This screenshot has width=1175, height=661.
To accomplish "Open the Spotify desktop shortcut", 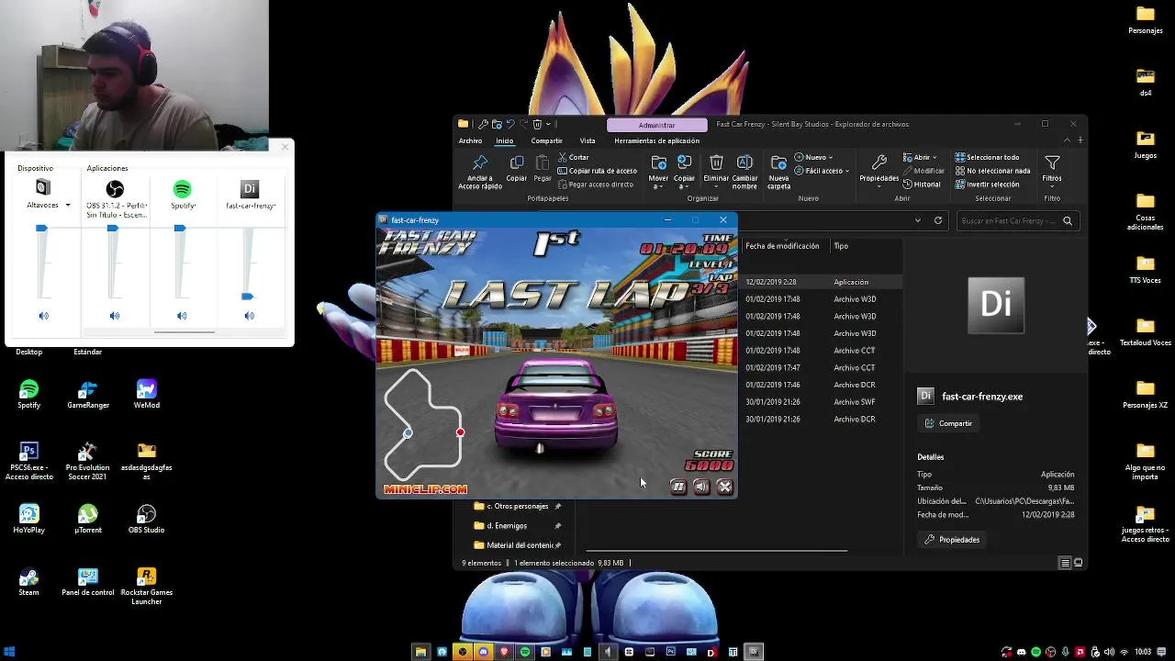I will [28, 395].
